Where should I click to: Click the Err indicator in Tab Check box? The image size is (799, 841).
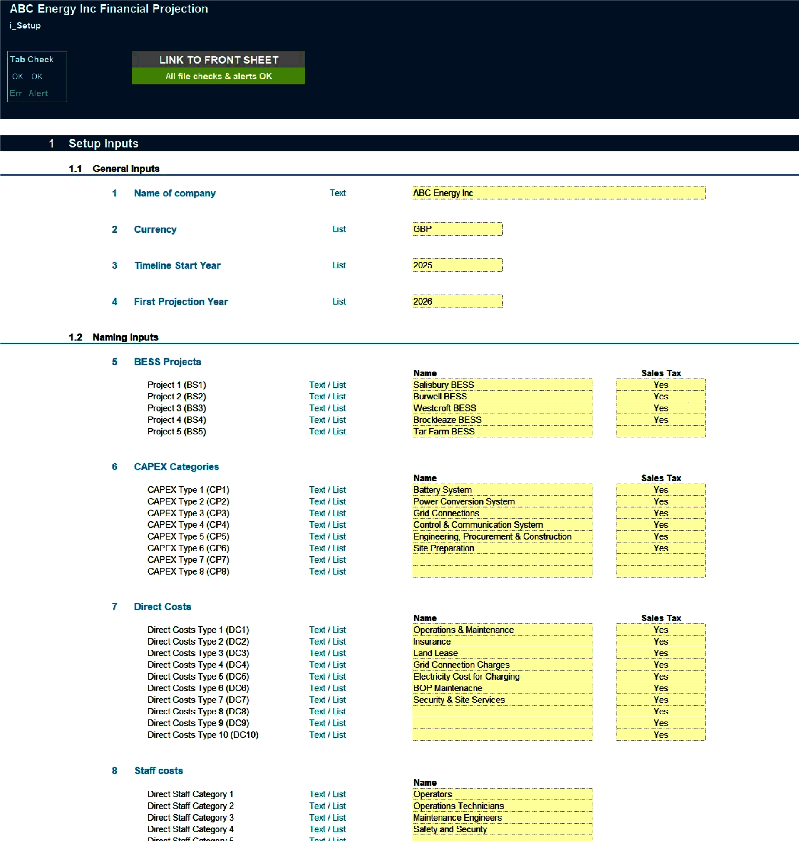(x=16, y=93)
